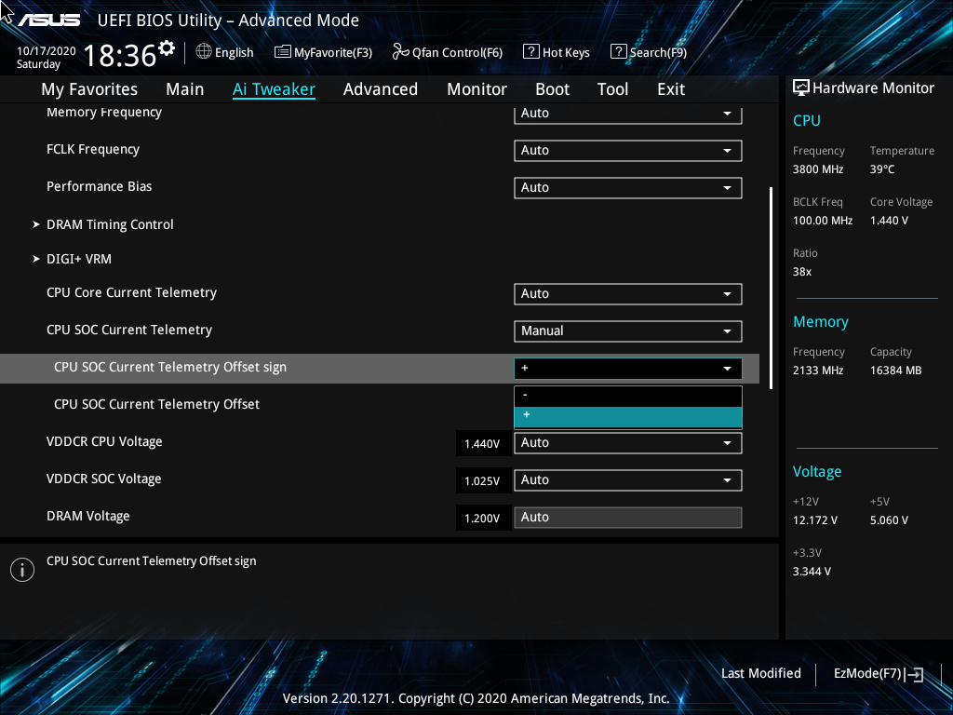This screenshot has width=953, height=715.
Task: Open VDDCR SOC Voltage dropdown
Action: coord(628,480)
